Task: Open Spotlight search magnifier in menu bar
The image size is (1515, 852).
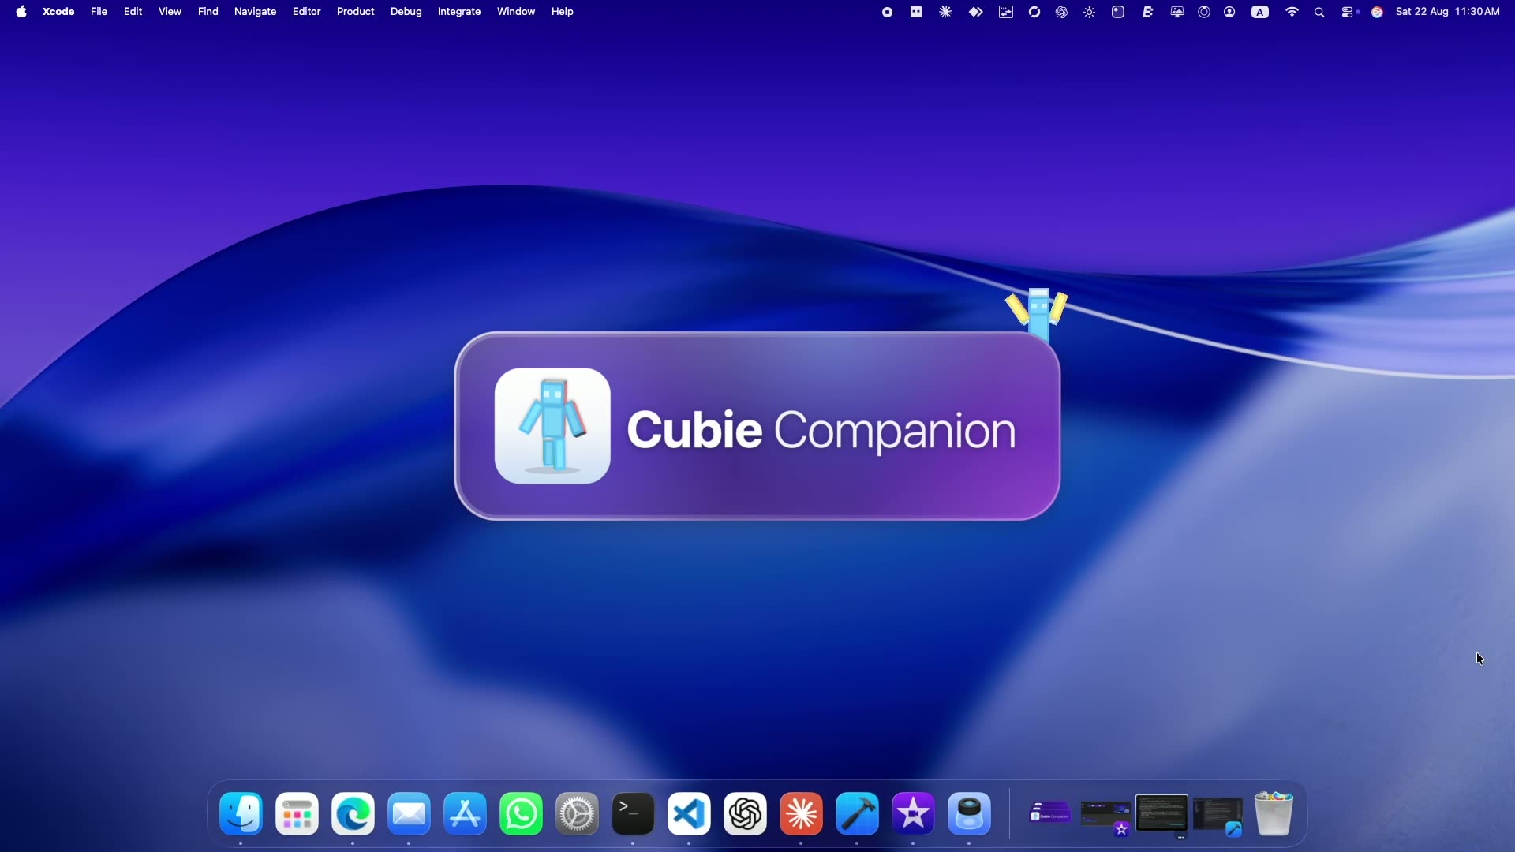Action: pos(1319,12)
